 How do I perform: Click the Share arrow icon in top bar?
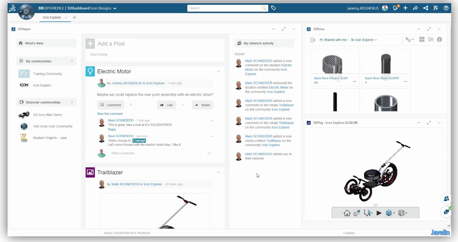pos(416,8)
